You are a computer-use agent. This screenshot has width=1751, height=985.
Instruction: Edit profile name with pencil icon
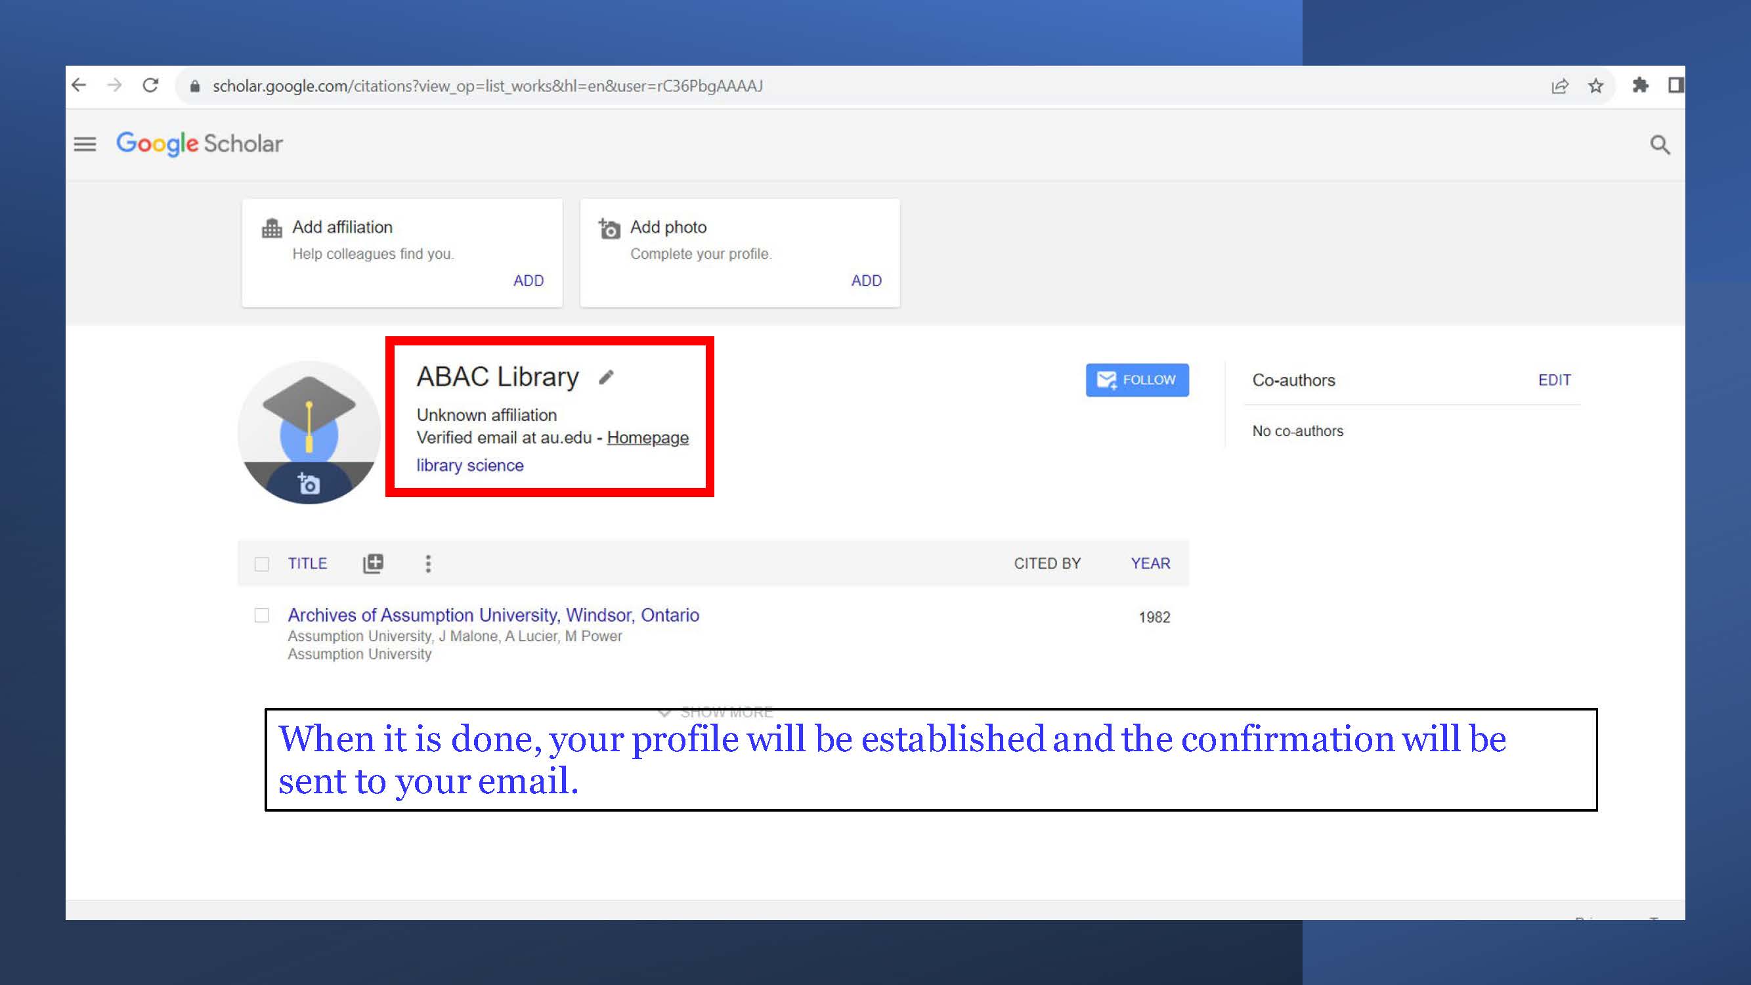(x=607, y=378)
